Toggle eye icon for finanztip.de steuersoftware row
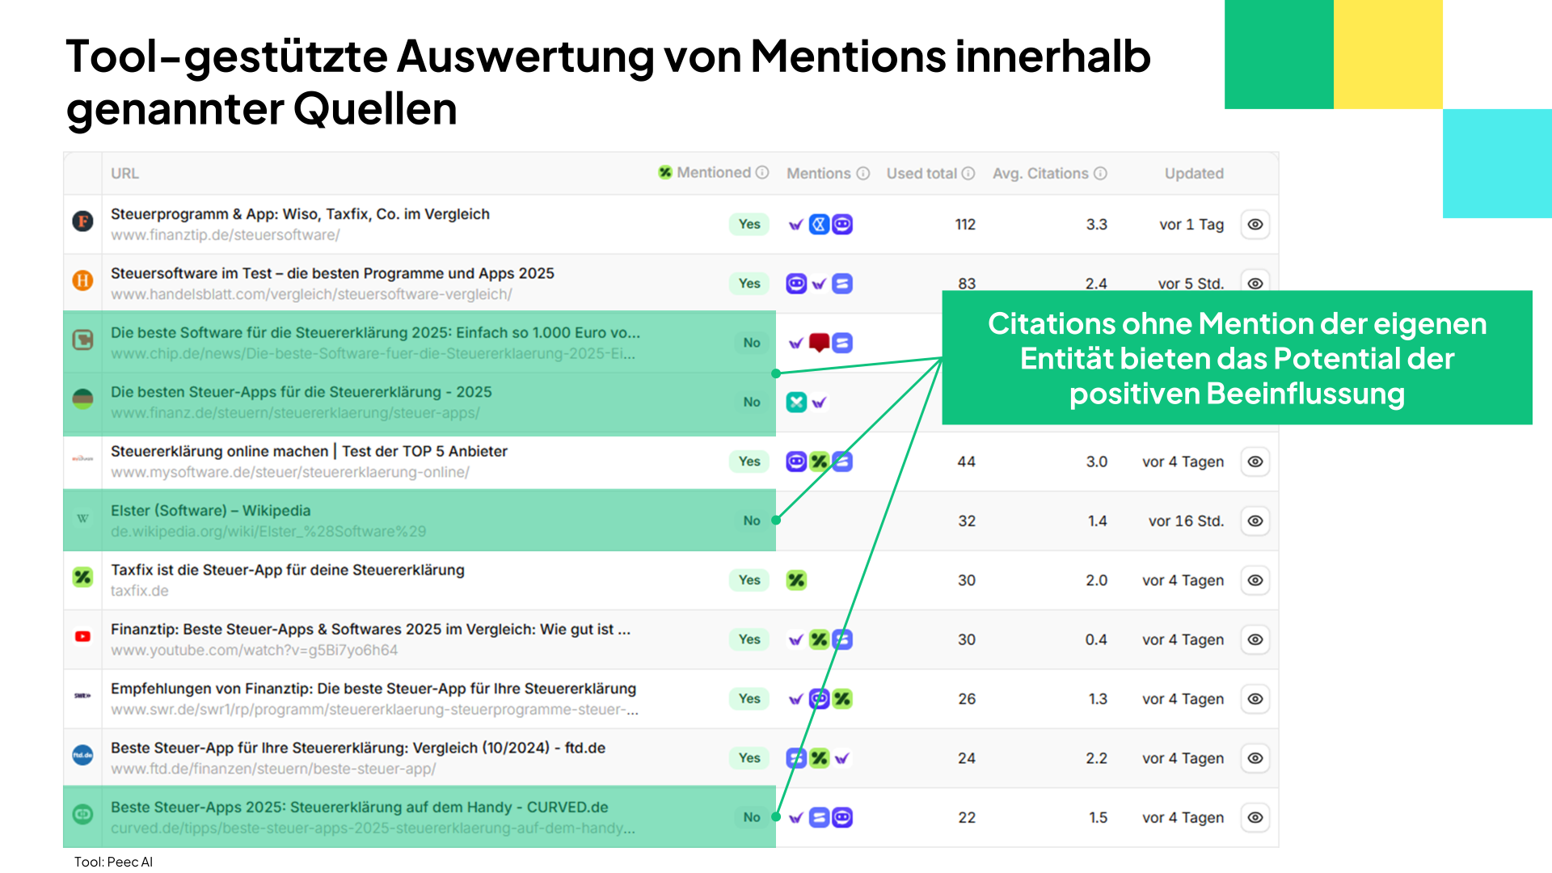1552x873 pixels. click(x=1255, y=225)
